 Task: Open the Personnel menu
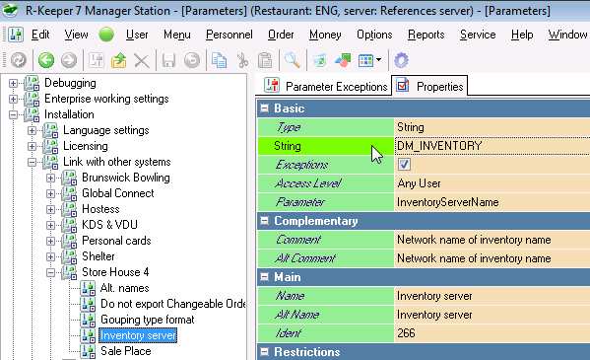[x=229, y=35]
